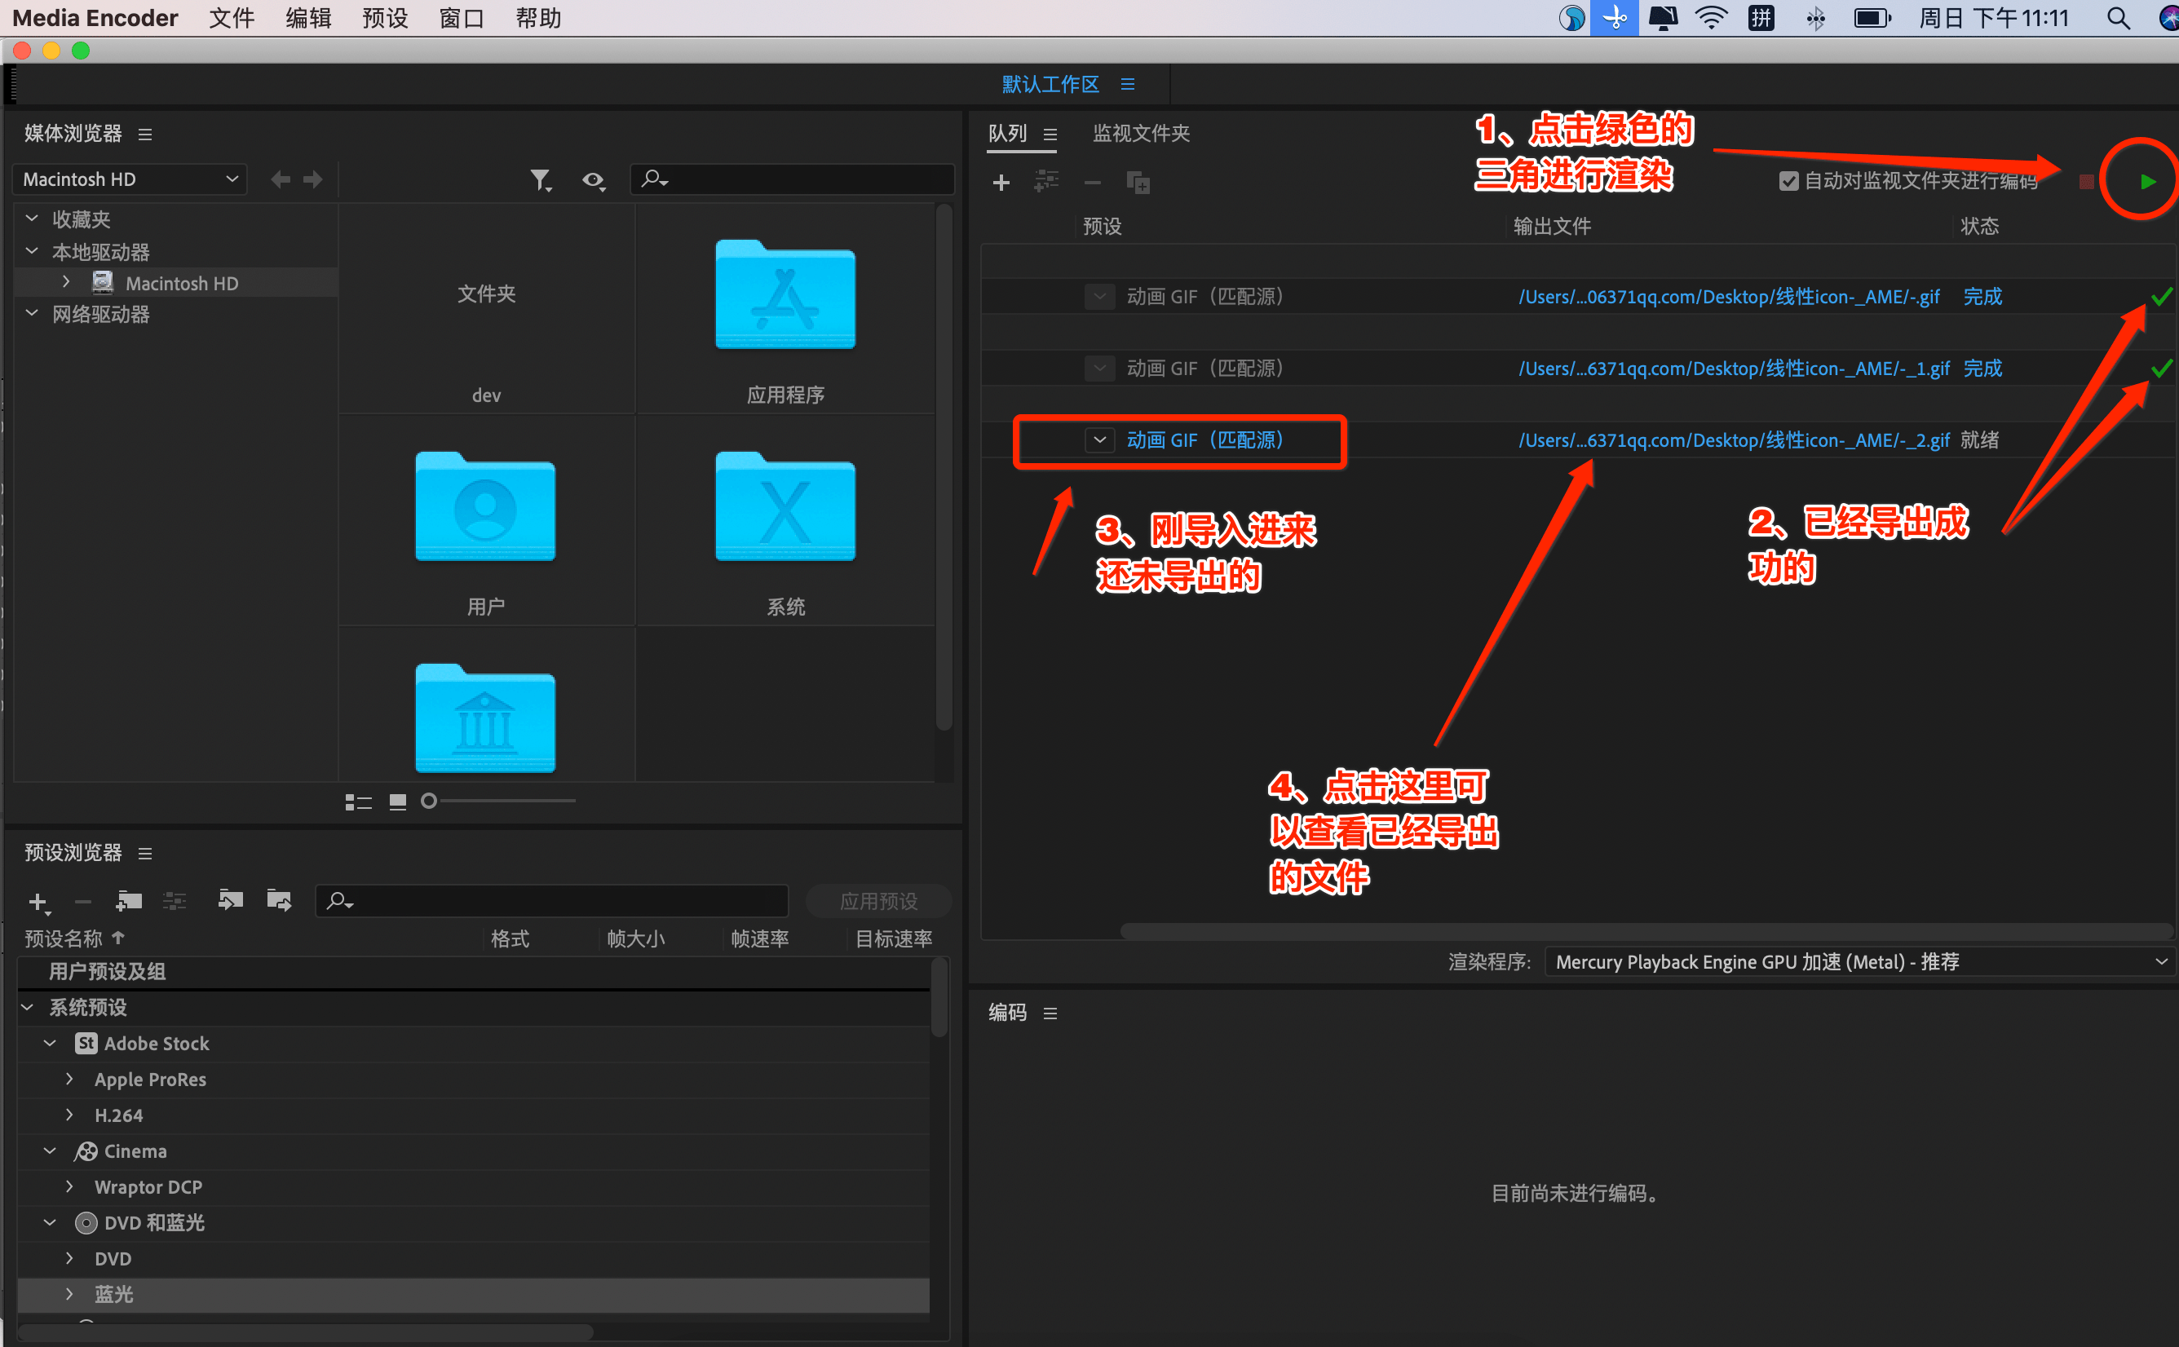Click the 应用预设 button
The height and width of the screenshot is (1347, 2179).
coord(878,902)
